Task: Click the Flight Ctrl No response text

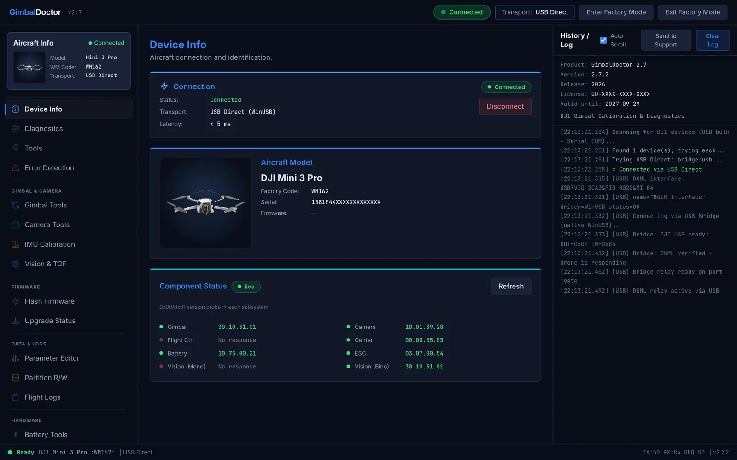Action: [x=237, y=340]
